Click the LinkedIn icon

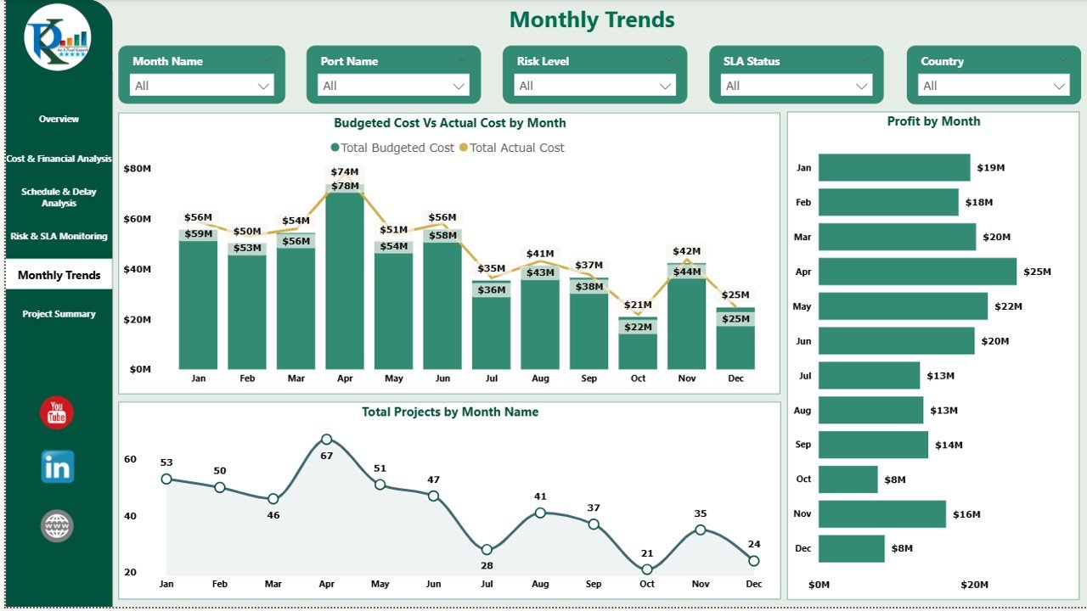pyautogui.click(x=56, y=466)
